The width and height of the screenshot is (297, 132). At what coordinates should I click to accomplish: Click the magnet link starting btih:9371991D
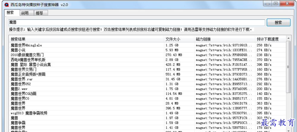(x=224, y=45)
